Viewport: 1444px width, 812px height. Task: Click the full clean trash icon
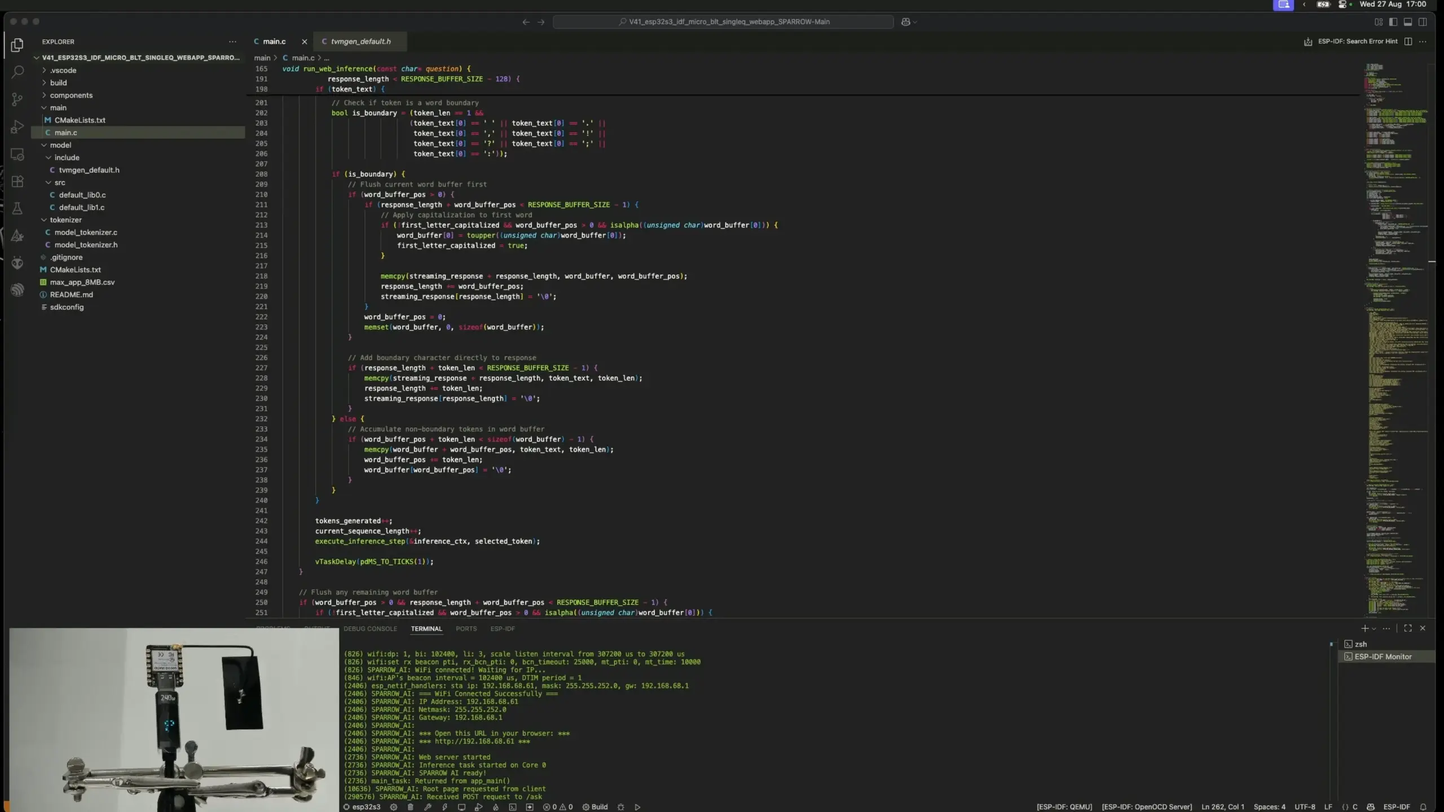pyautogui.click(x=410, y=807)
